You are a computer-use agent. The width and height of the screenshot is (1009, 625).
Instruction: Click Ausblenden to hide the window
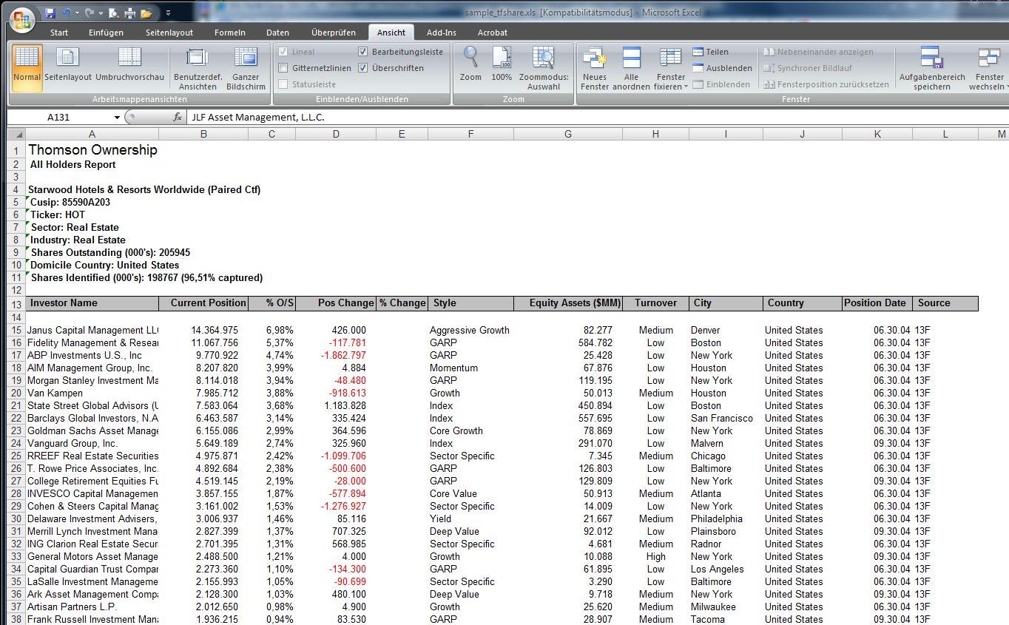pyautogui.click(x=723, y=68)
